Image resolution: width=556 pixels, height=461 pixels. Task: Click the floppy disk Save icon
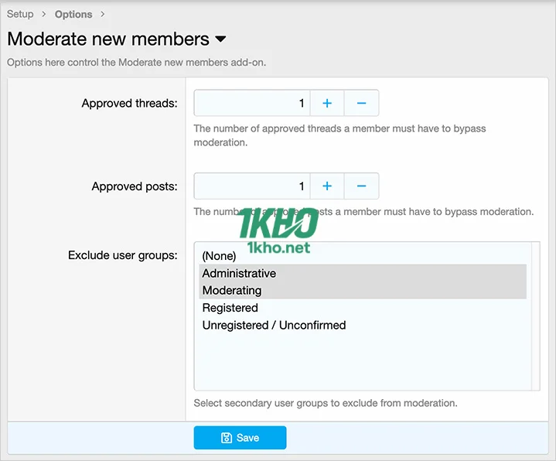tap(227, 438)
